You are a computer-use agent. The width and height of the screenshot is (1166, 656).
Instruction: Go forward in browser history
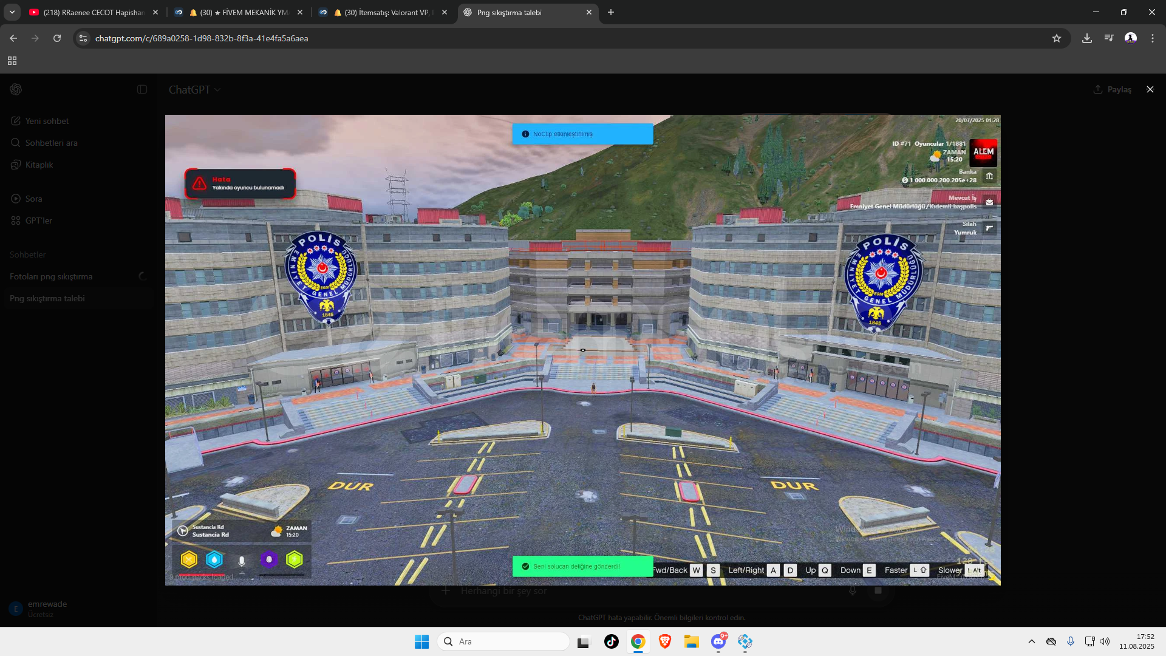point(35,38)
